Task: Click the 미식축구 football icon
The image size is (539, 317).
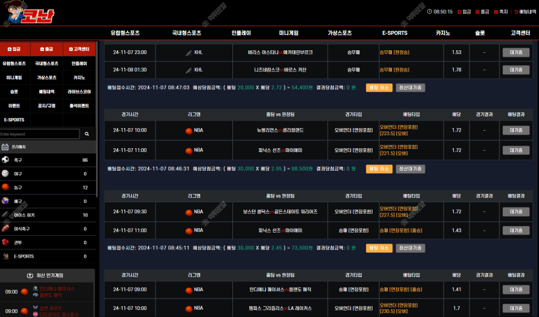Action: click(x=6, y=229)
